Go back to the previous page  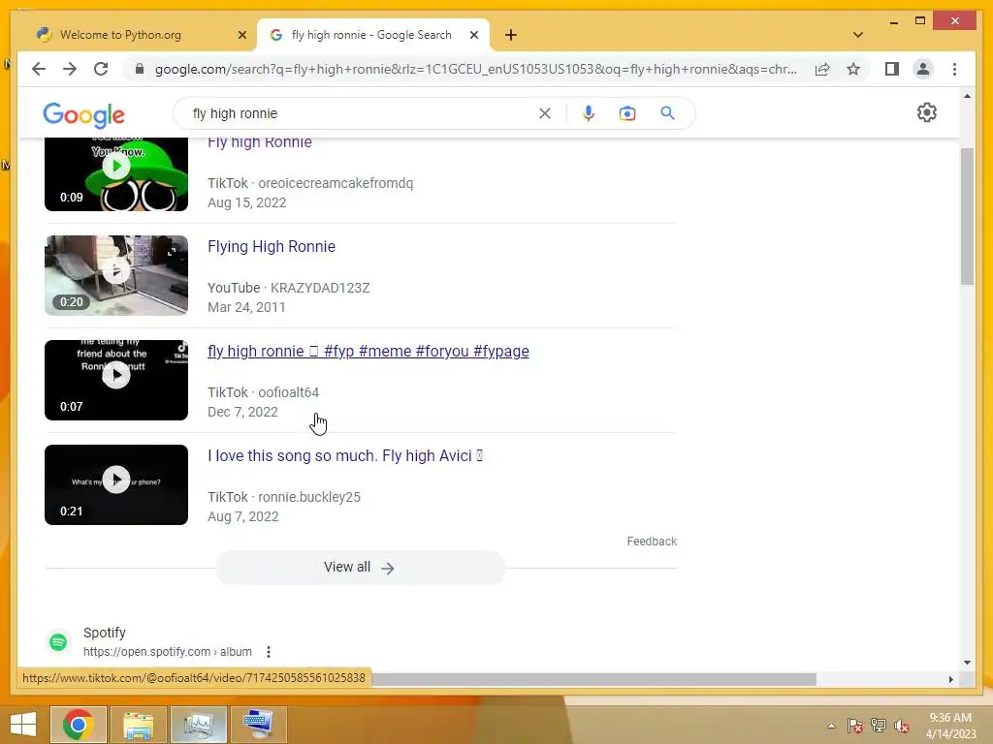coord(39,69)
